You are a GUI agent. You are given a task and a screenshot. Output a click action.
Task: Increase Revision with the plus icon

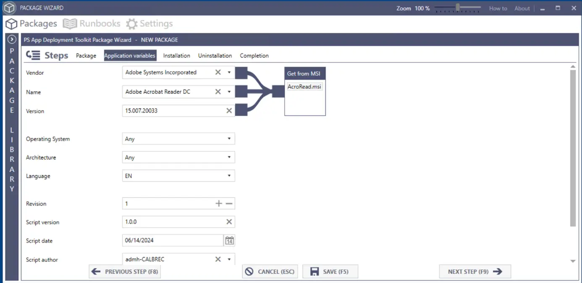pos(219,203)
